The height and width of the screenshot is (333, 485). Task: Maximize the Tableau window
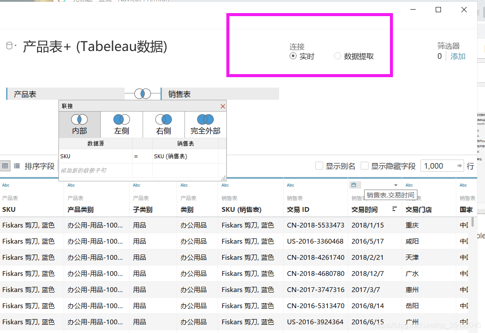point(438,10)
